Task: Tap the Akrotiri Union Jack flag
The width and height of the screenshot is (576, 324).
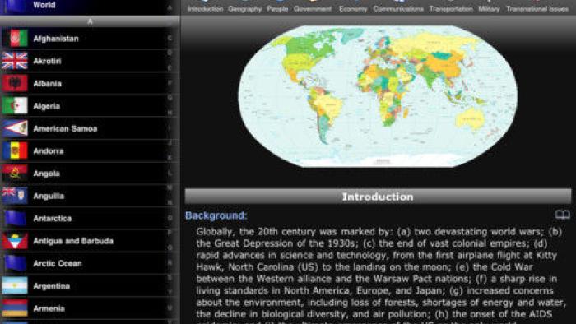Action: [15, 61]
